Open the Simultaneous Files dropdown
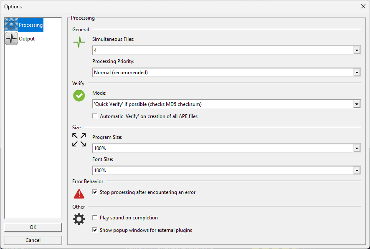Screen dimensions: 370x249 357,50
